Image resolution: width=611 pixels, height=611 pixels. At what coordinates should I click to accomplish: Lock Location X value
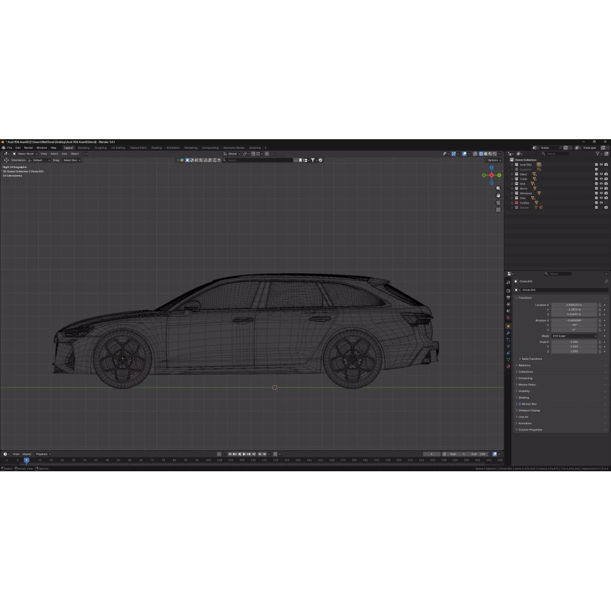[x=600, y=305]
